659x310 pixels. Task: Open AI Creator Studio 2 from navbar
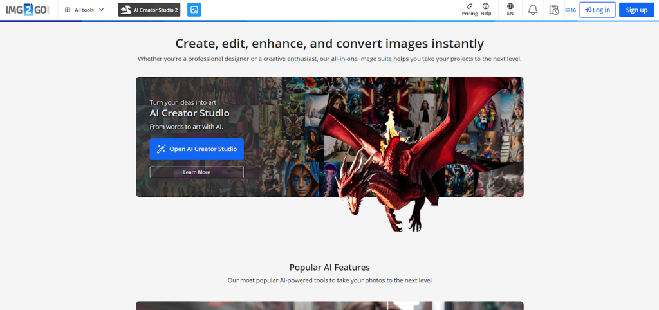point(149,10)
